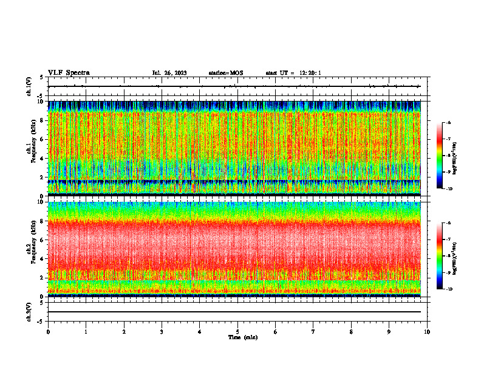Image resolution: width=481 pixels, height=372 pixels.
Task: Click the ch.2 colorbar log(PSD) unit label
Action: coord(455,259)
